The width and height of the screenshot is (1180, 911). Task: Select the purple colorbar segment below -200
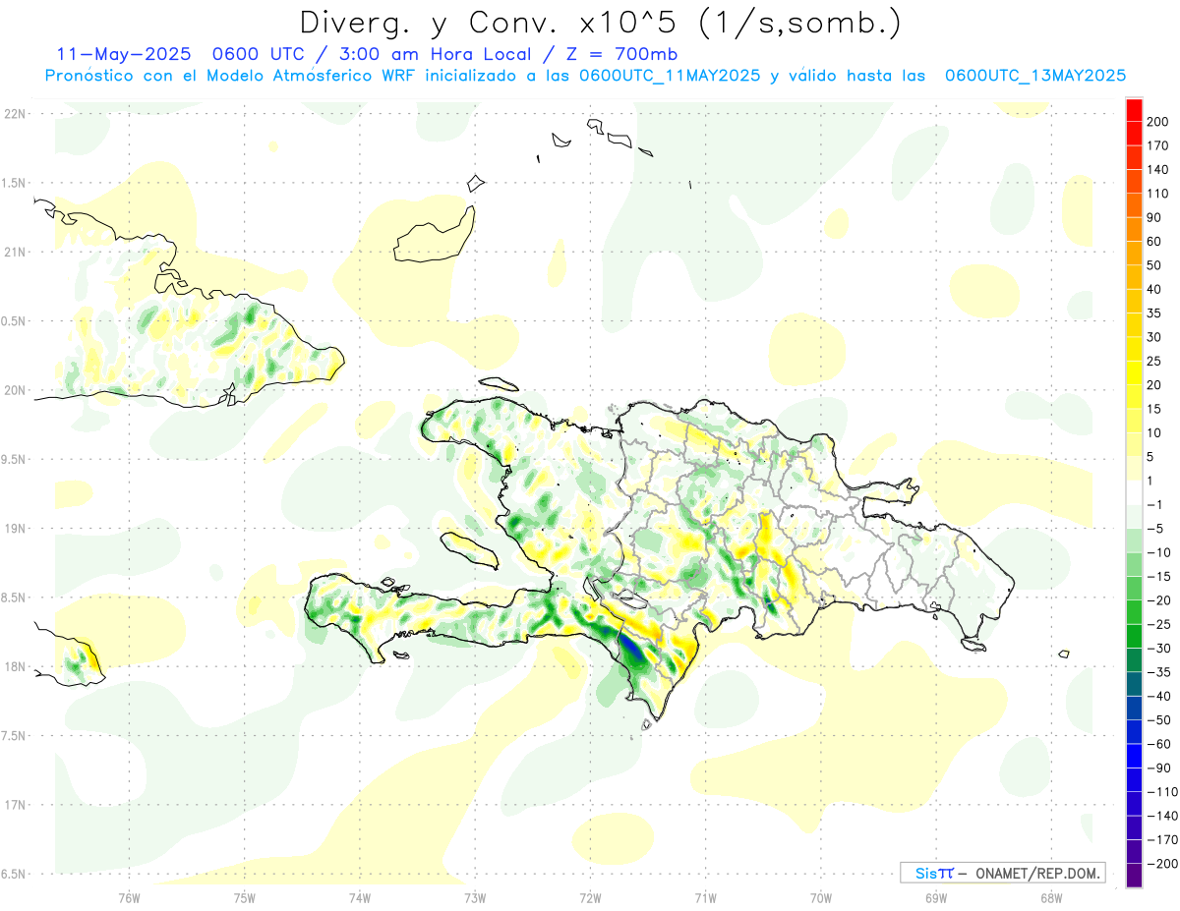[1134, 877]
